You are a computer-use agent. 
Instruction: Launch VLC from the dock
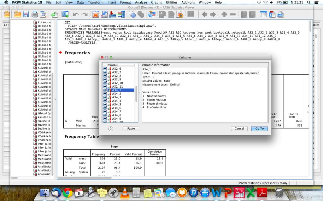[x=125, y=193]
